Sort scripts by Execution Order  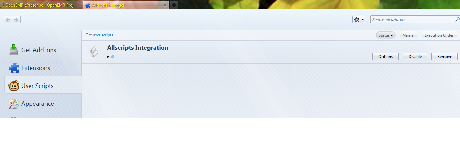point(439,35)
